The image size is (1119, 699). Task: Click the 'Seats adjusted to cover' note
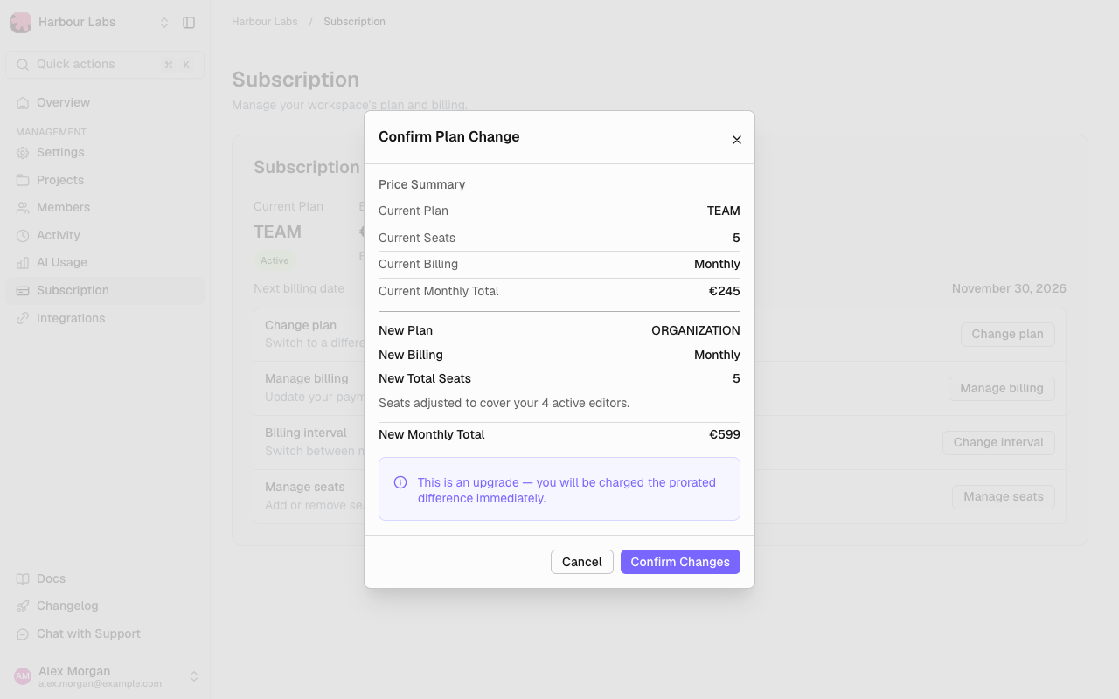504,403
